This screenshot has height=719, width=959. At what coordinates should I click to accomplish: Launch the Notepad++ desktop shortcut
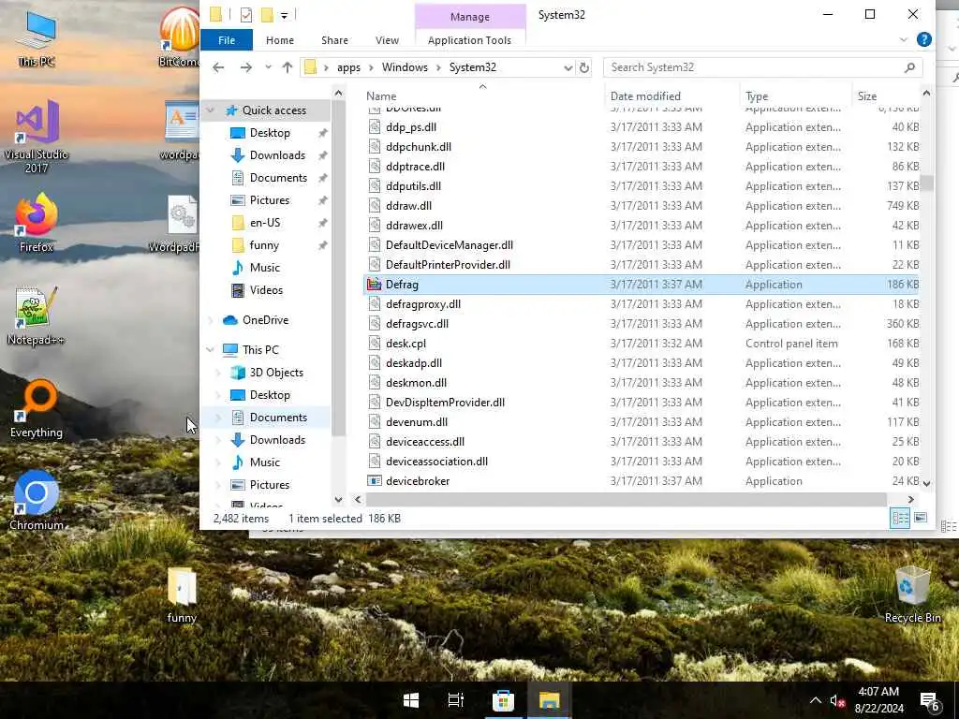coord(37,315)
